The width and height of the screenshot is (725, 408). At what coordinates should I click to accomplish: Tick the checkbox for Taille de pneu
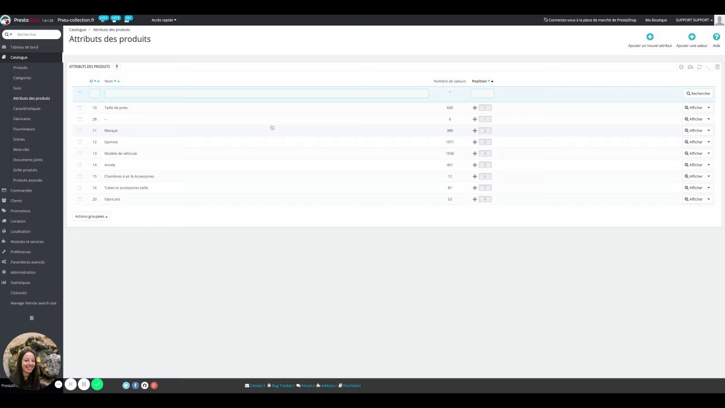point(79,108)
